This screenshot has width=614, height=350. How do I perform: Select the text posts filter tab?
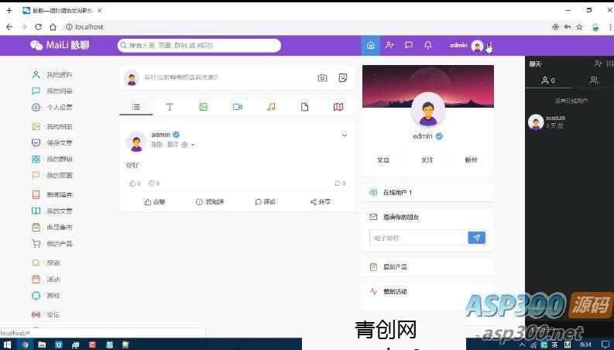pos(170,107)
